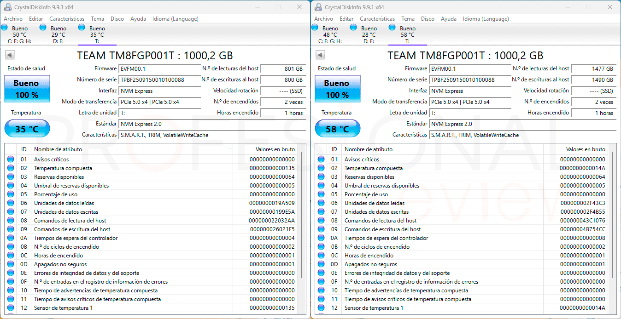
Task: Click Firmware field EVFM00.1 in left window
Action: click(x=160, y=68)
